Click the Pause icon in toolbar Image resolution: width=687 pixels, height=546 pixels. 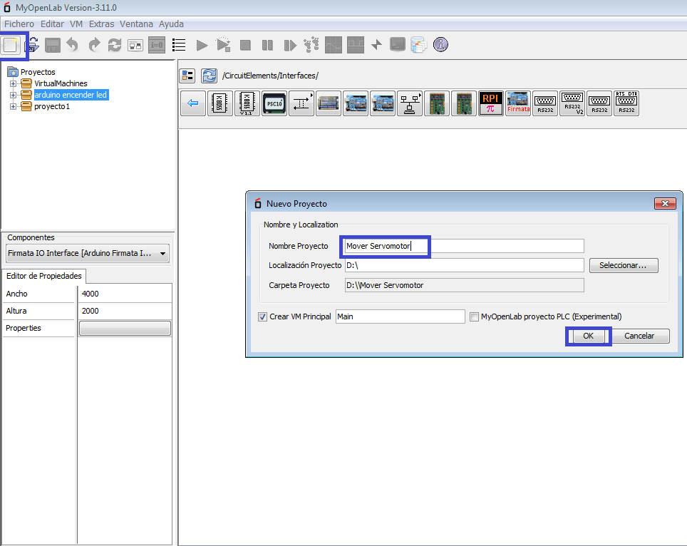[x=267, y=45]
